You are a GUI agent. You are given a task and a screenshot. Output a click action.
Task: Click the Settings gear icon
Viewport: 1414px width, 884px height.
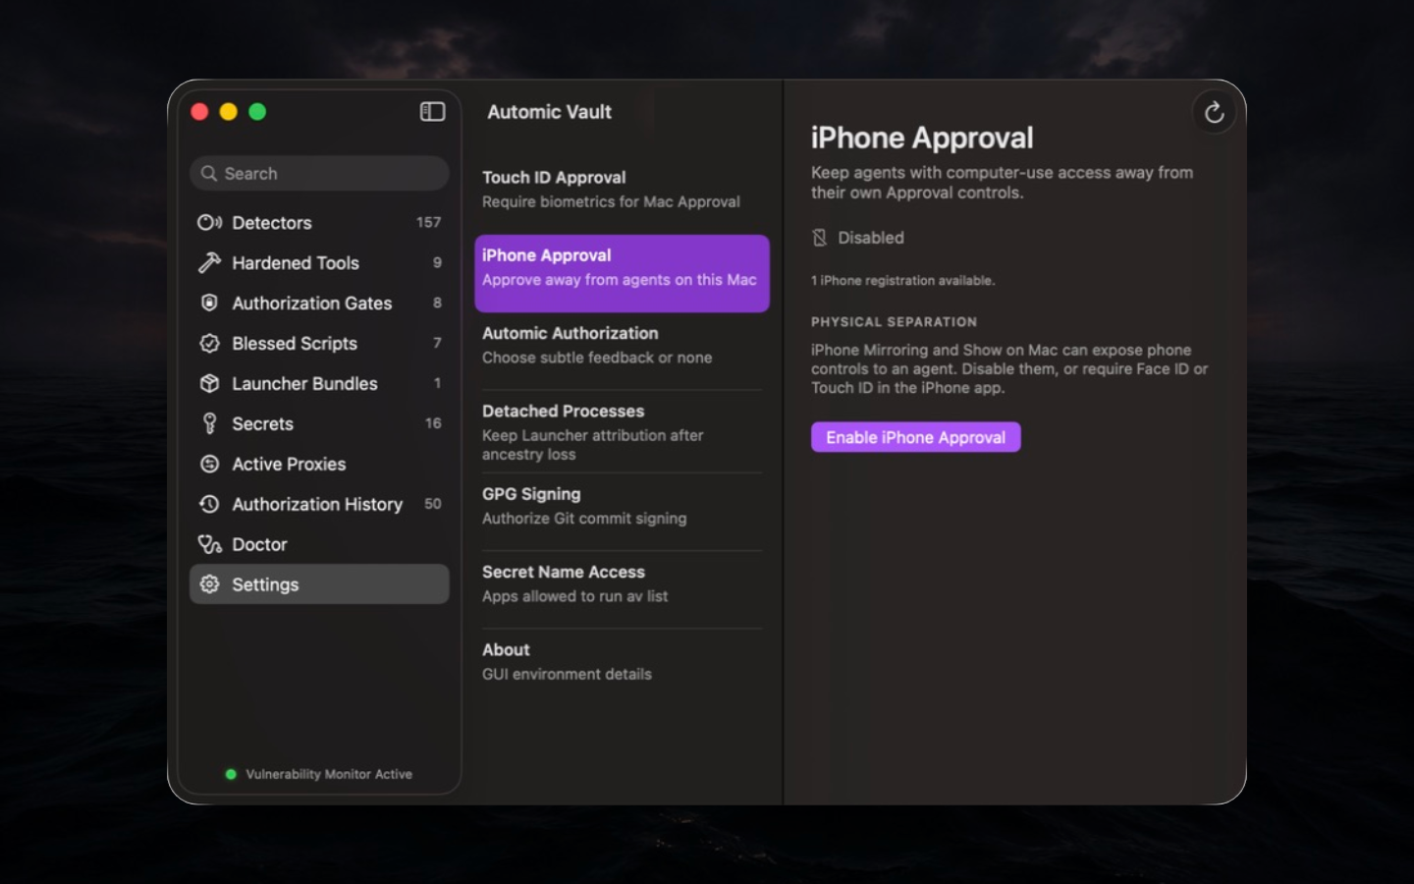[x=209, y=584]
